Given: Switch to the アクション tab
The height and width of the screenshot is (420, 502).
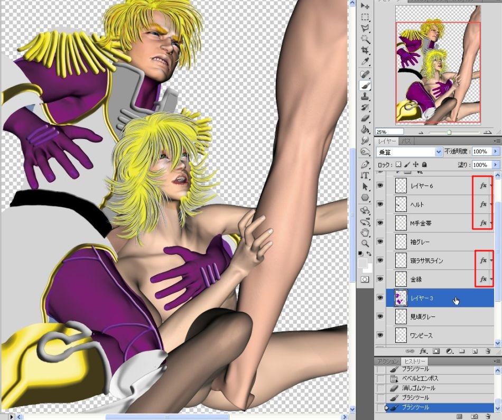Looking at the screenshot, I should 387,361.
